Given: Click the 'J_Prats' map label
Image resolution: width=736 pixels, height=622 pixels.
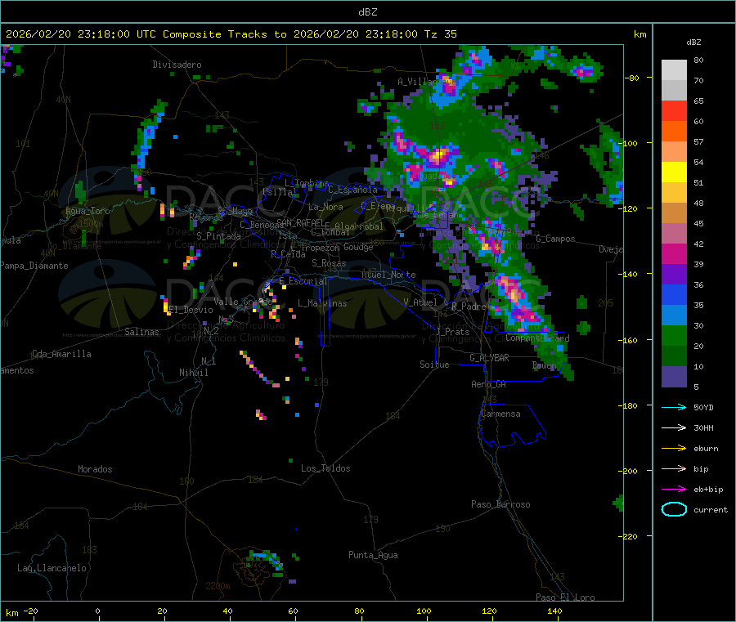Looking at the screenshot, I should pos(452,332).
